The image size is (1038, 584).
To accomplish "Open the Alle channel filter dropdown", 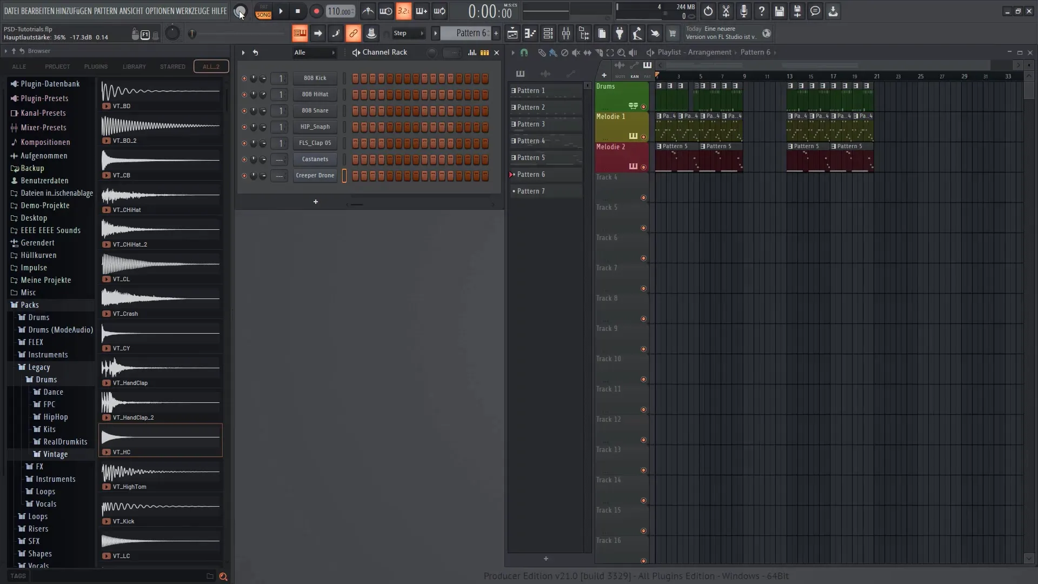I will click(315, 52).
